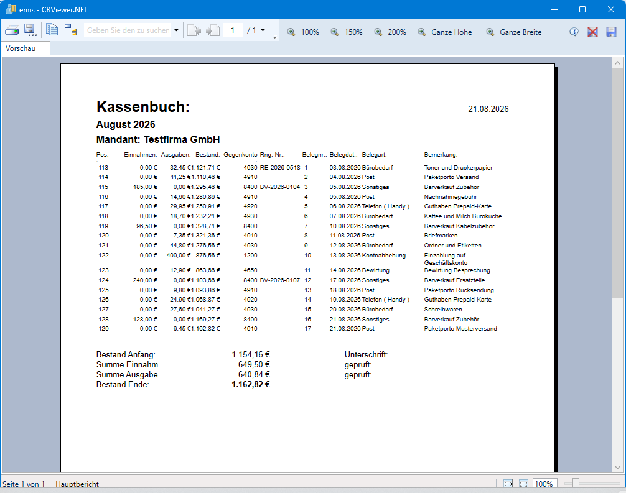This screenshot has width=626, height=493.
Task: Click the current page number field
Action: click(232, 30)
